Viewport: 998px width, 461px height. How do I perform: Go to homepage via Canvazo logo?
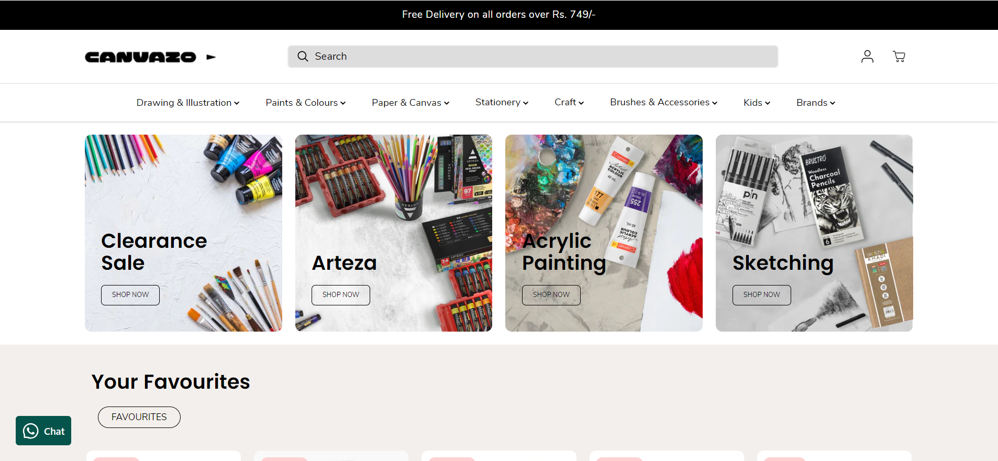point(150,57)
